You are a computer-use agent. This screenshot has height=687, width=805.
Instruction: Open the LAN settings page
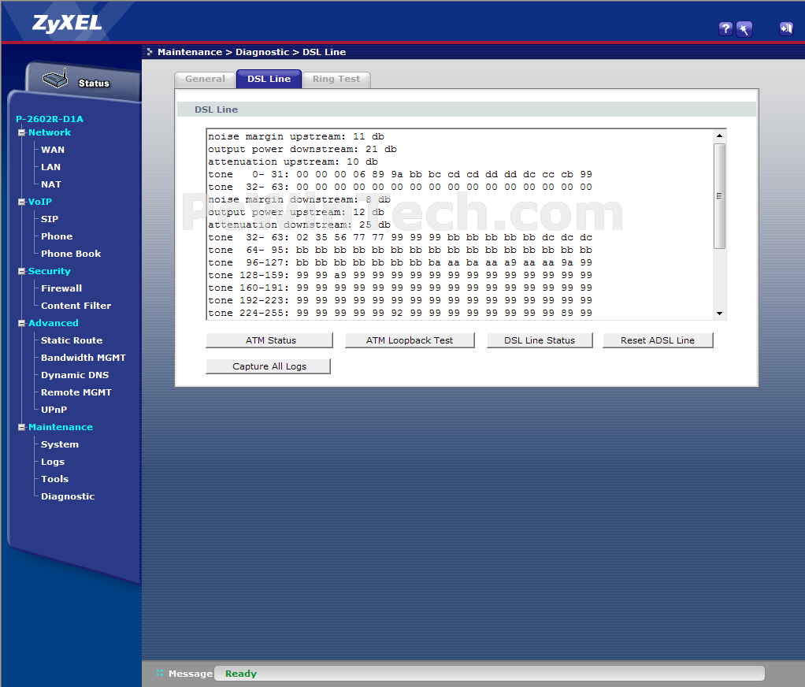51,167
